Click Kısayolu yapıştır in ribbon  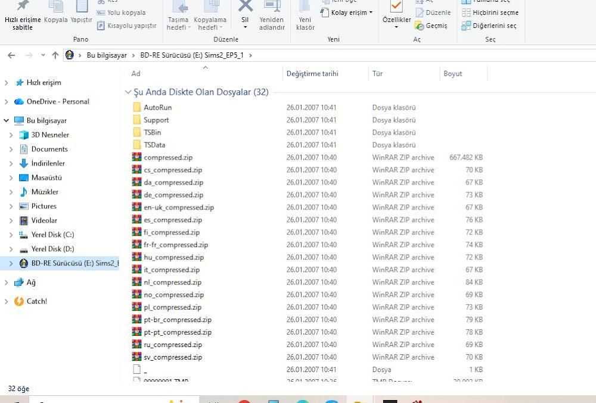pos(126,26)
